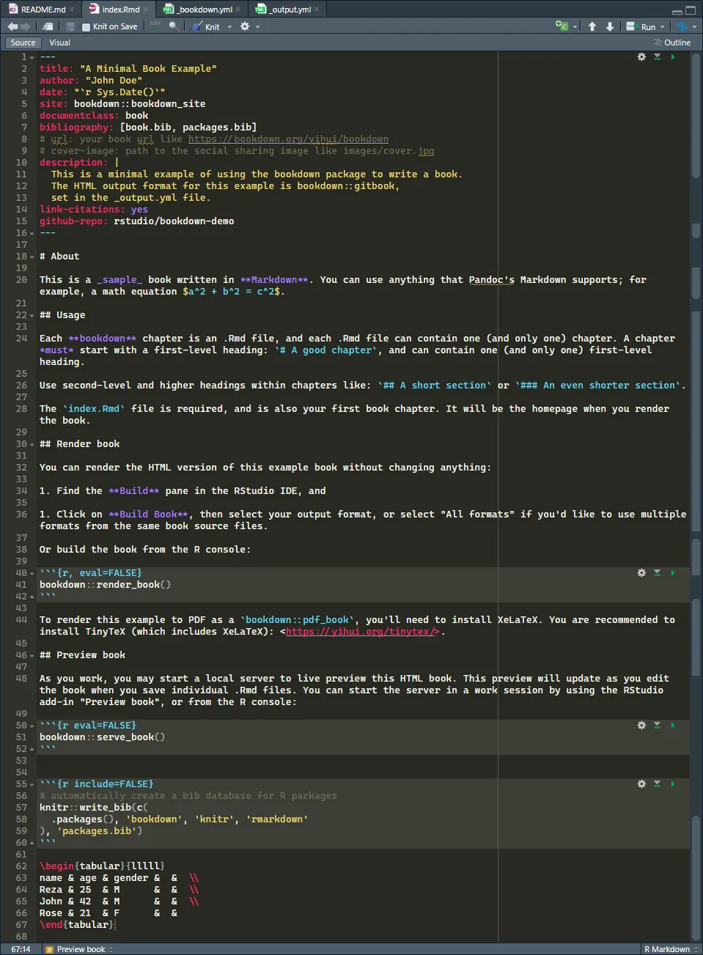Open options gear for render_book chunk
703x955 pixels.
[x=641, y=572]
